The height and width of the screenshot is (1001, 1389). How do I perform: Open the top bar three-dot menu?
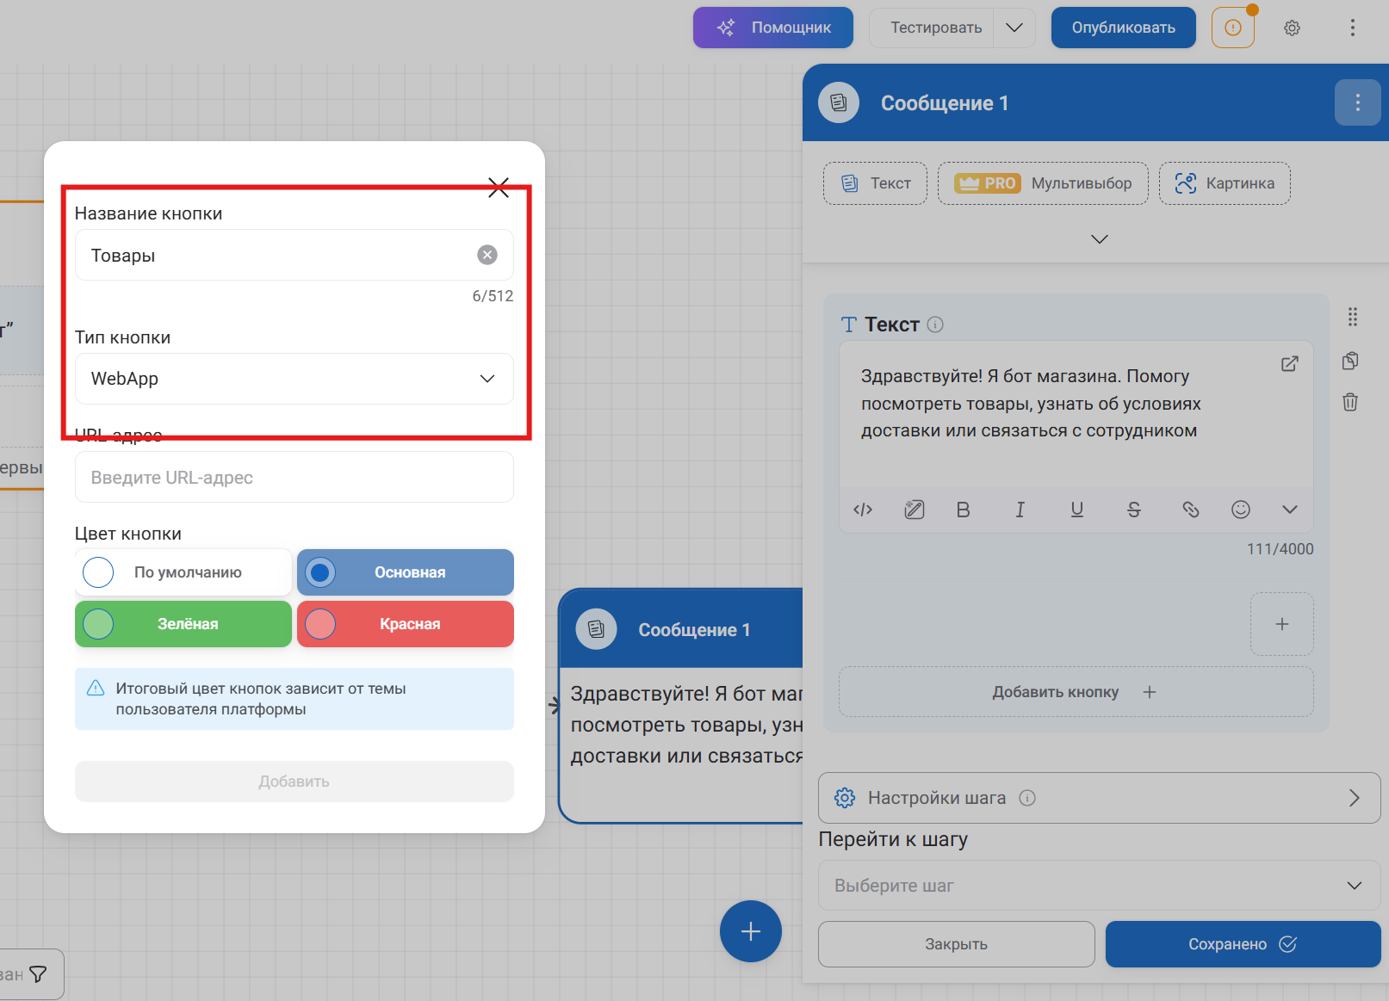click(1352, 28)
